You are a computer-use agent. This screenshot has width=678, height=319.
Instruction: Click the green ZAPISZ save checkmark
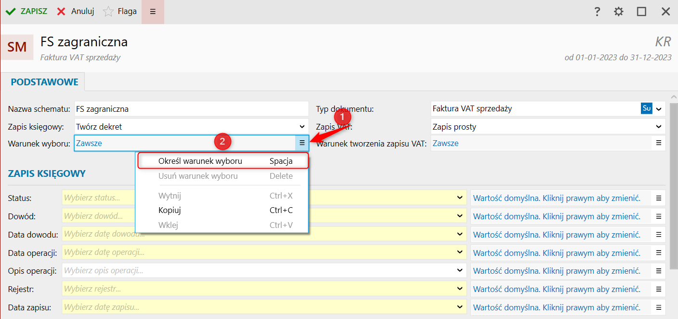click(x=11, y=12)
